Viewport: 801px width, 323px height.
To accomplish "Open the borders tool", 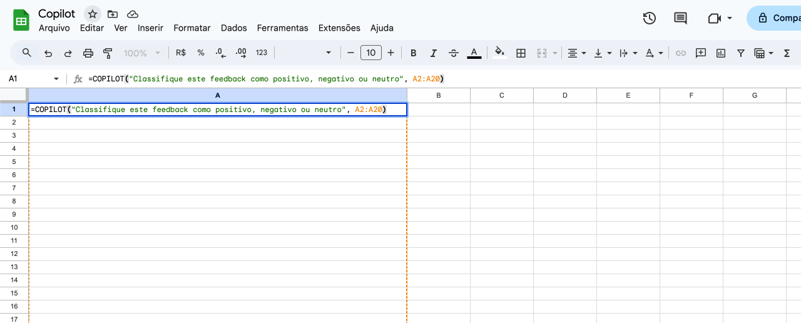I will pyautogui.click(x=521, y=53).
